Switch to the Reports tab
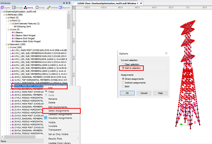The height and width of the screenshot is (144, 212). (x=64, y=8)
